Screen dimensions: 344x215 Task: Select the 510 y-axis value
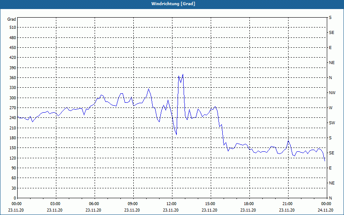(13, 28)
